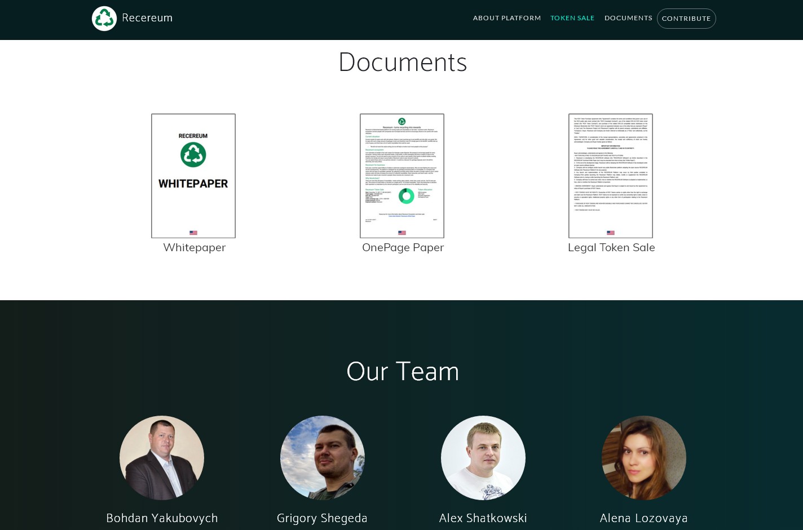This screenshot has width=803, height=530.
Task: Go to About Platform section
Action: pos(507,18)
